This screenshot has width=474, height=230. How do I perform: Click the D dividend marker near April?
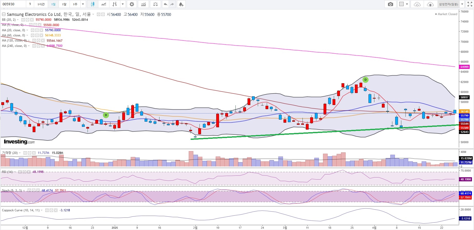365,80
